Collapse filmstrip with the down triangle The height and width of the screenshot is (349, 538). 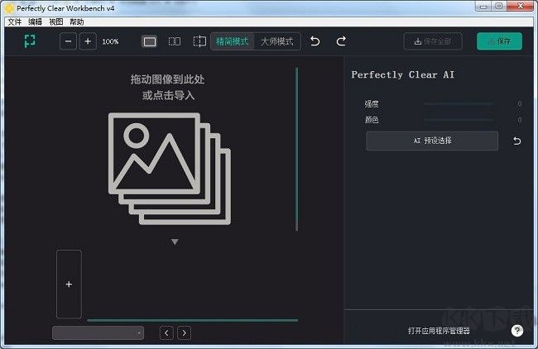click(x=175, y=242)
